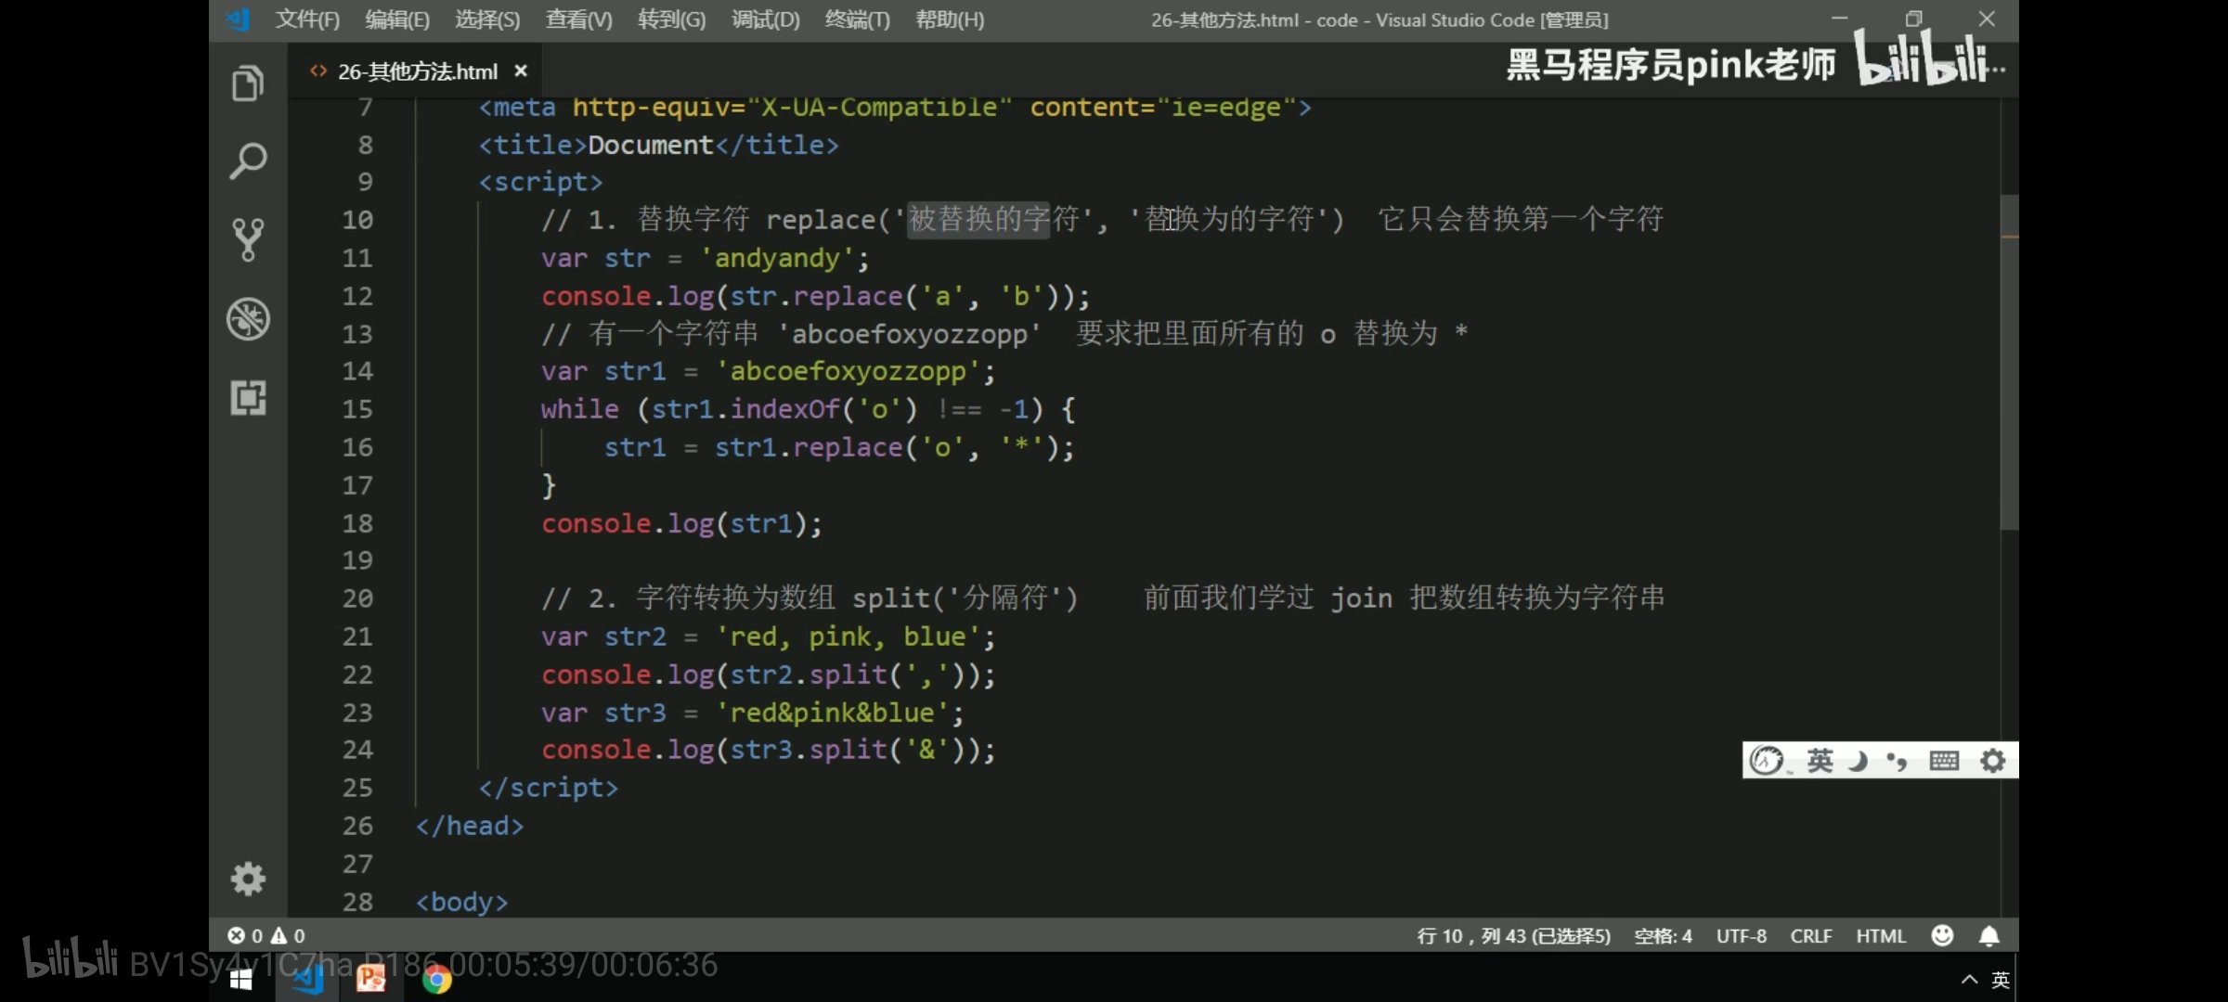Viewport: 2228px width, 1002px height.
Task: Open Source Control branch icon
Action: click(248, 239)
